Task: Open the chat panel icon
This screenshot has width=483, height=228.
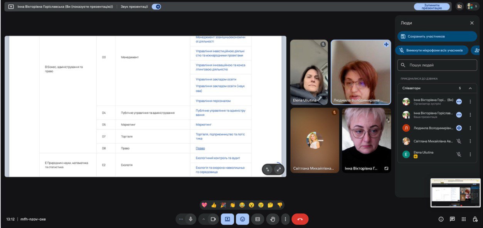Action: [453, 219]
